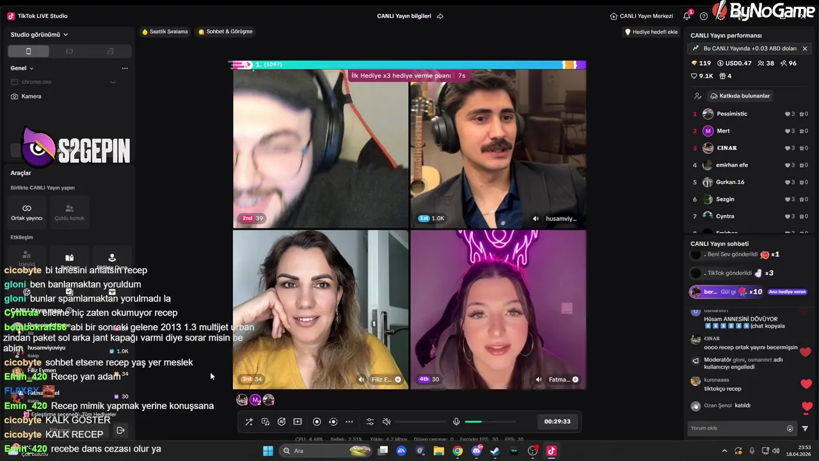The image size is (819, 461).
Task: Open the audio mixer settings sliders icon
Action: tap(370, 422)
